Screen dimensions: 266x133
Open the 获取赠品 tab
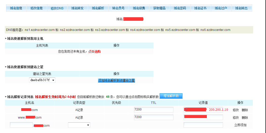click(x=160, y=8)
